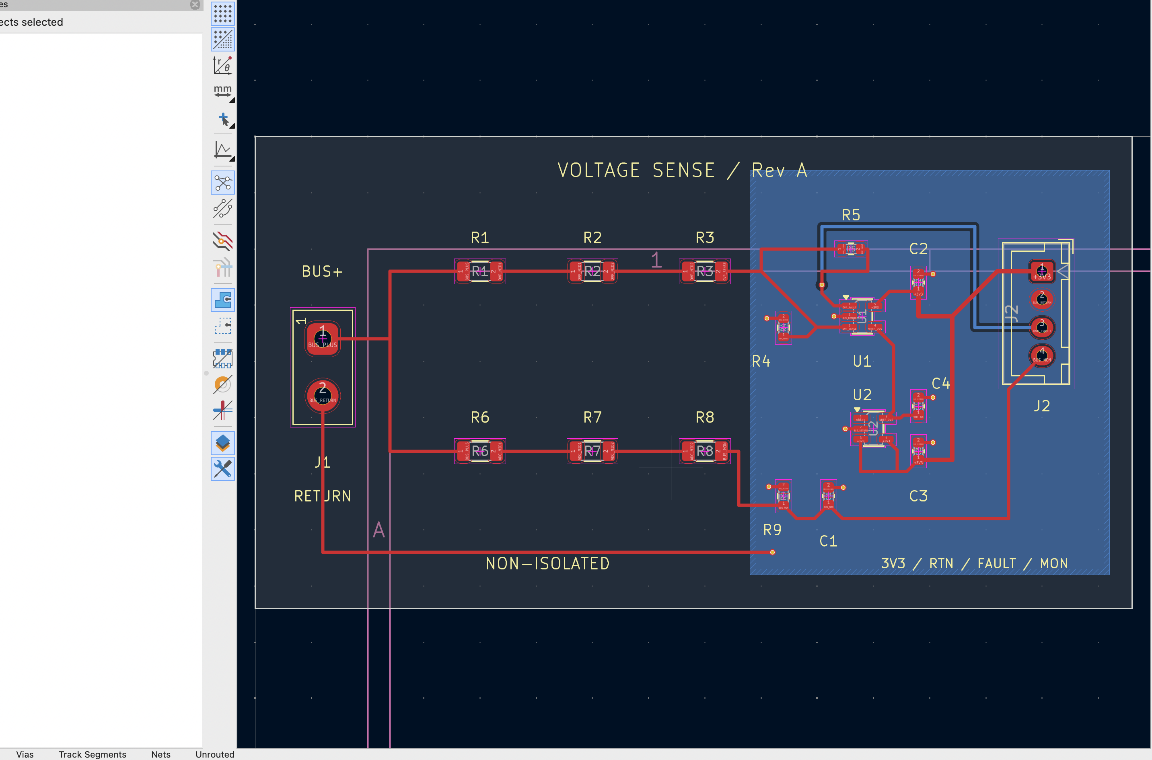1152x760 pixels.
Task: Click the 'RETURN' silkscreen label
Action: [323, 496]
